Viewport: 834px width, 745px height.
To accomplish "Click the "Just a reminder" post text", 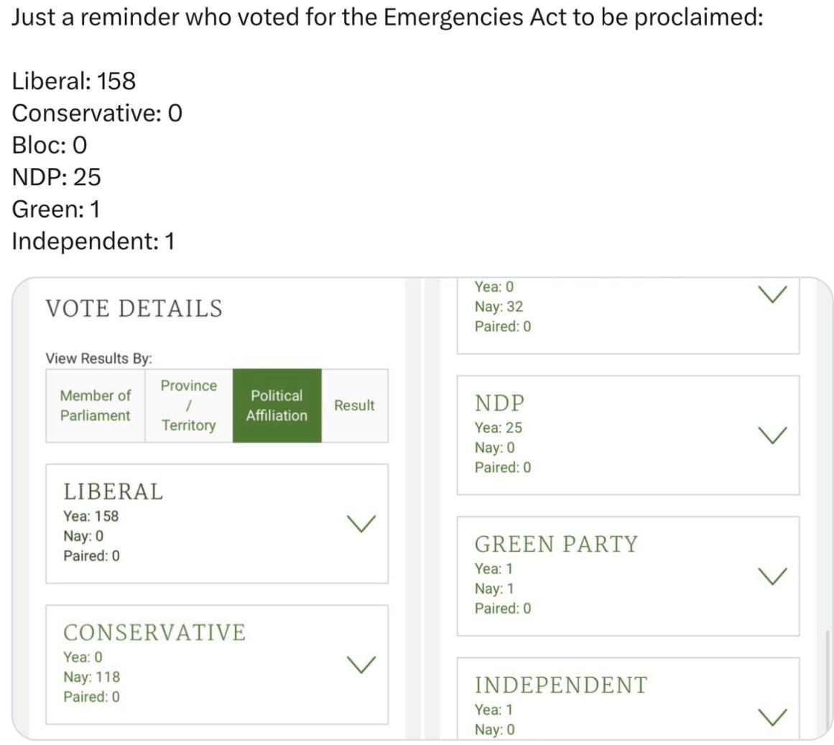I will (x=387, y=17).
